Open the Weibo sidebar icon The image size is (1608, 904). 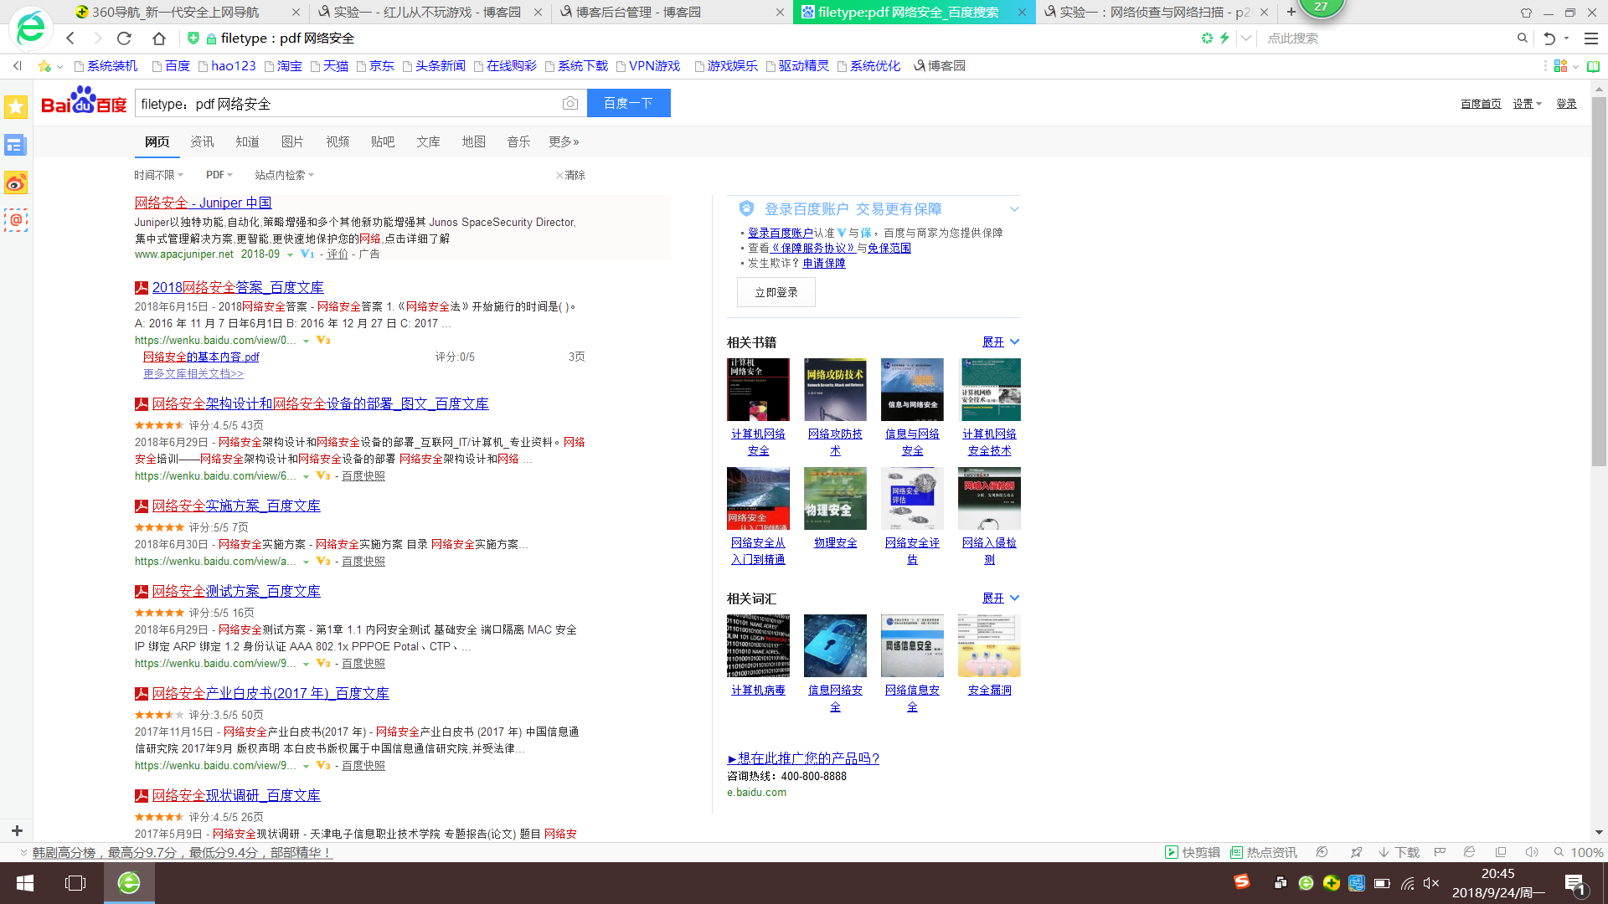16,182
